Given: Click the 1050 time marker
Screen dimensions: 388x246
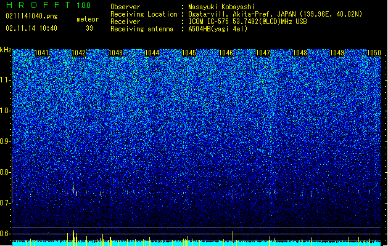Looking at the screenshot, I should coord(374,53).
